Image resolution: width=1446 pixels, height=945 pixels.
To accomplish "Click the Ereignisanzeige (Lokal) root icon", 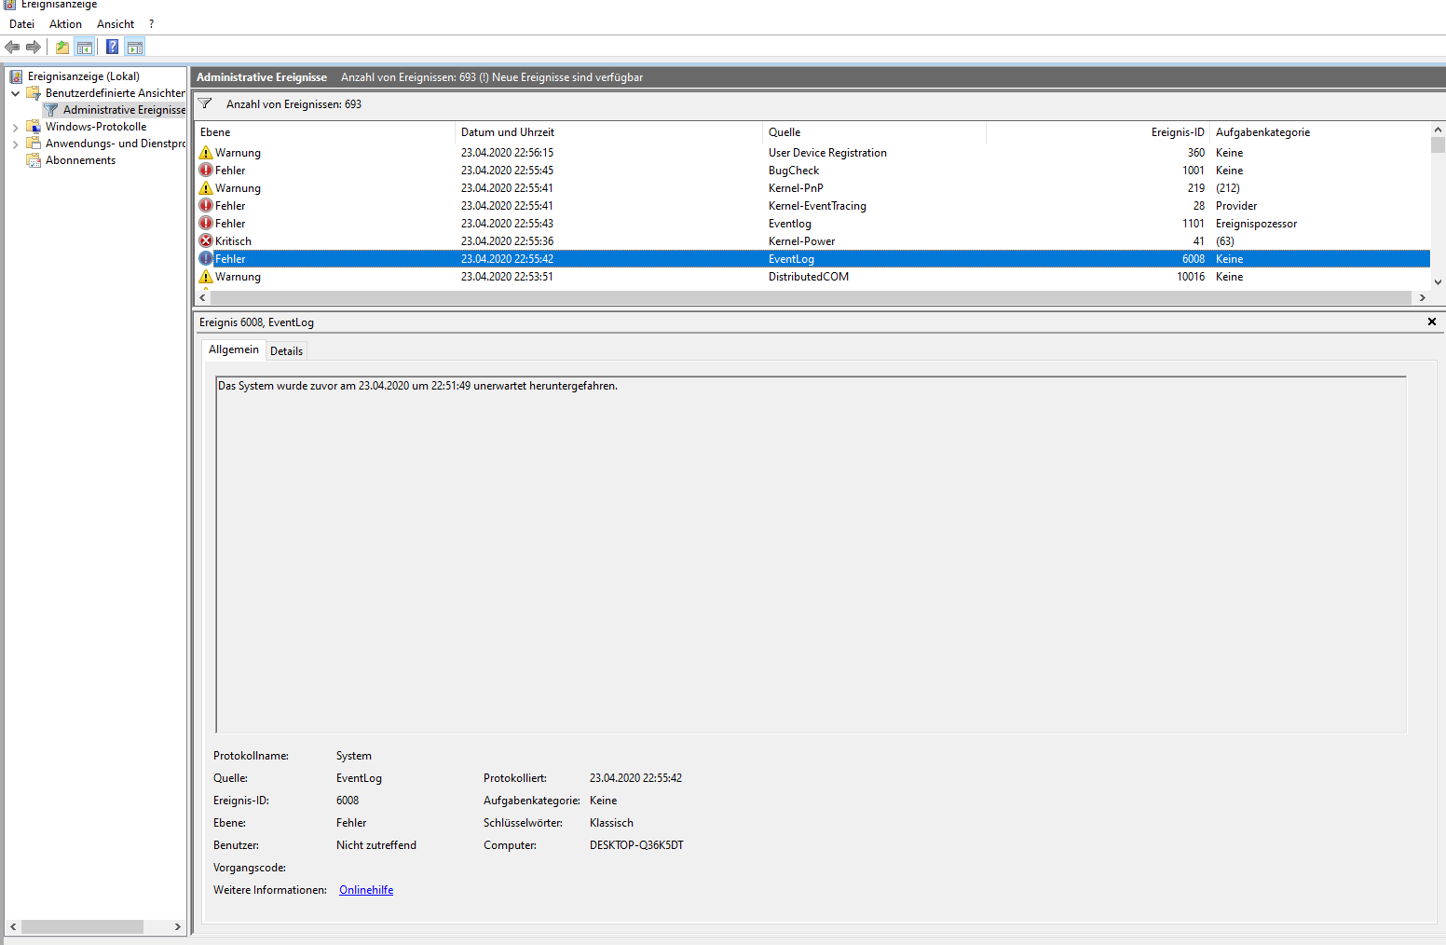I will [x=16, y=76].
